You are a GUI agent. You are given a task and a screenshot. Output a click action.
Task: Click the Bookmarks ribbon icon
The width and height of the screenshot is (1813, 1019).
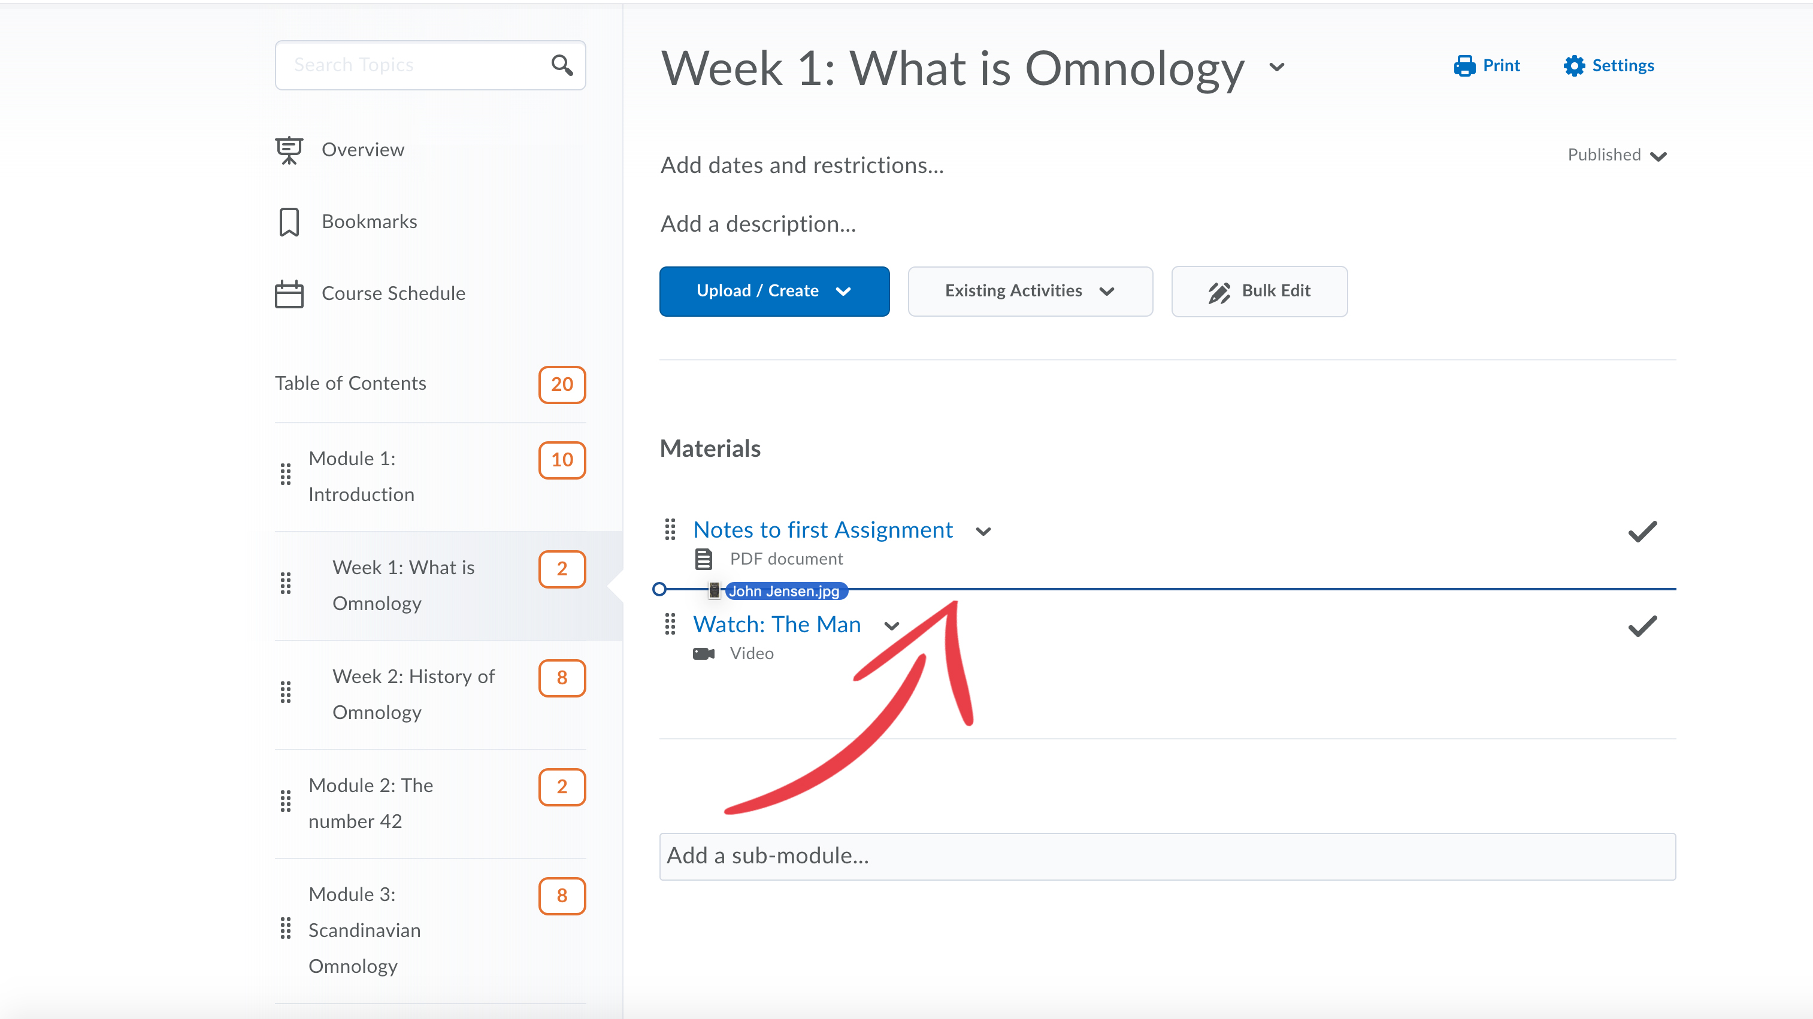[289, 222]
